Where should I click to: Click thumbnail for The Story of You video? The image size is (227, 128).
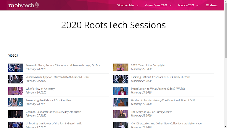(121, 114)
